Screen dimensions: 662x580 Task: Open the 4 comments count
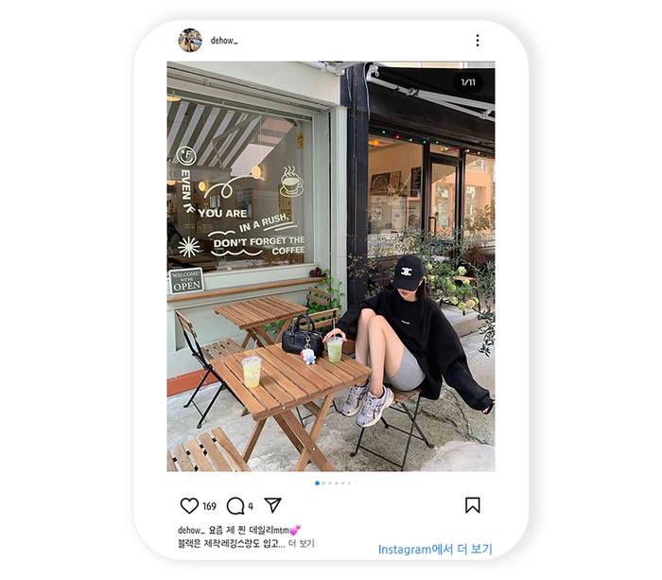tap(251, 506)
